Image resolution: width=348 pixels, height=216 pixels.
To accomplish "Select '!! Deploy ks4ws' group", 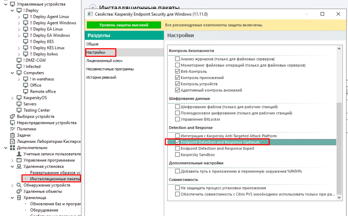I will [x=44, y=54].
